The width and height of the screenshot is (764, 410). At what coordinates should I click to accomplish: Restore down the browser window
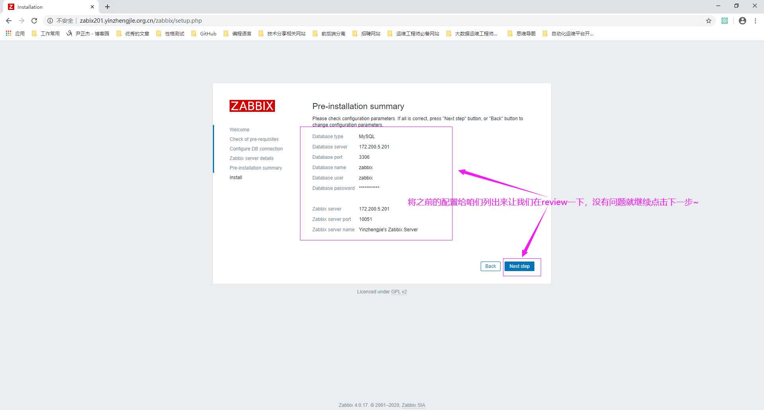[737, 6]
